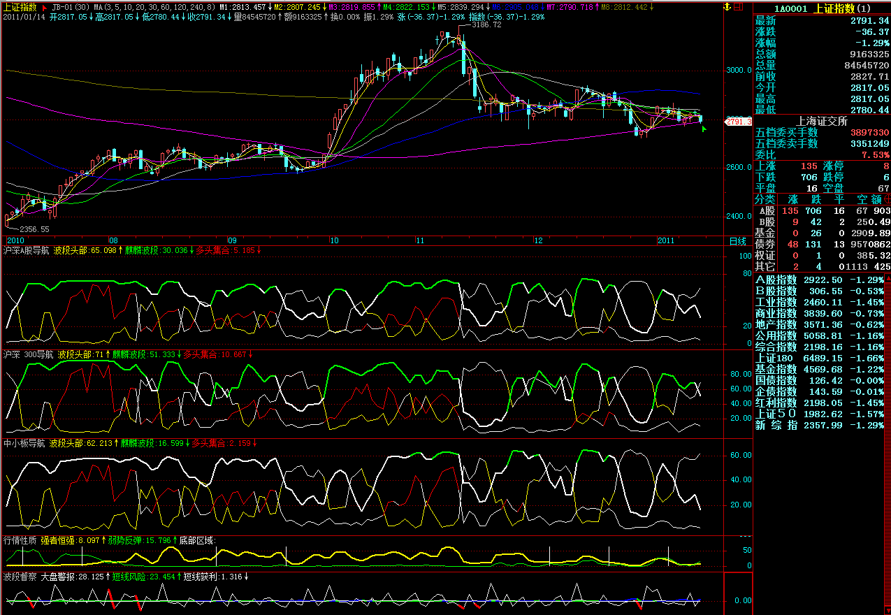Screen dimensions: 891x615
Task: Open the MA(3,5,10,20,30,60,120,240,8) parameter label
Action: (155, 7)
